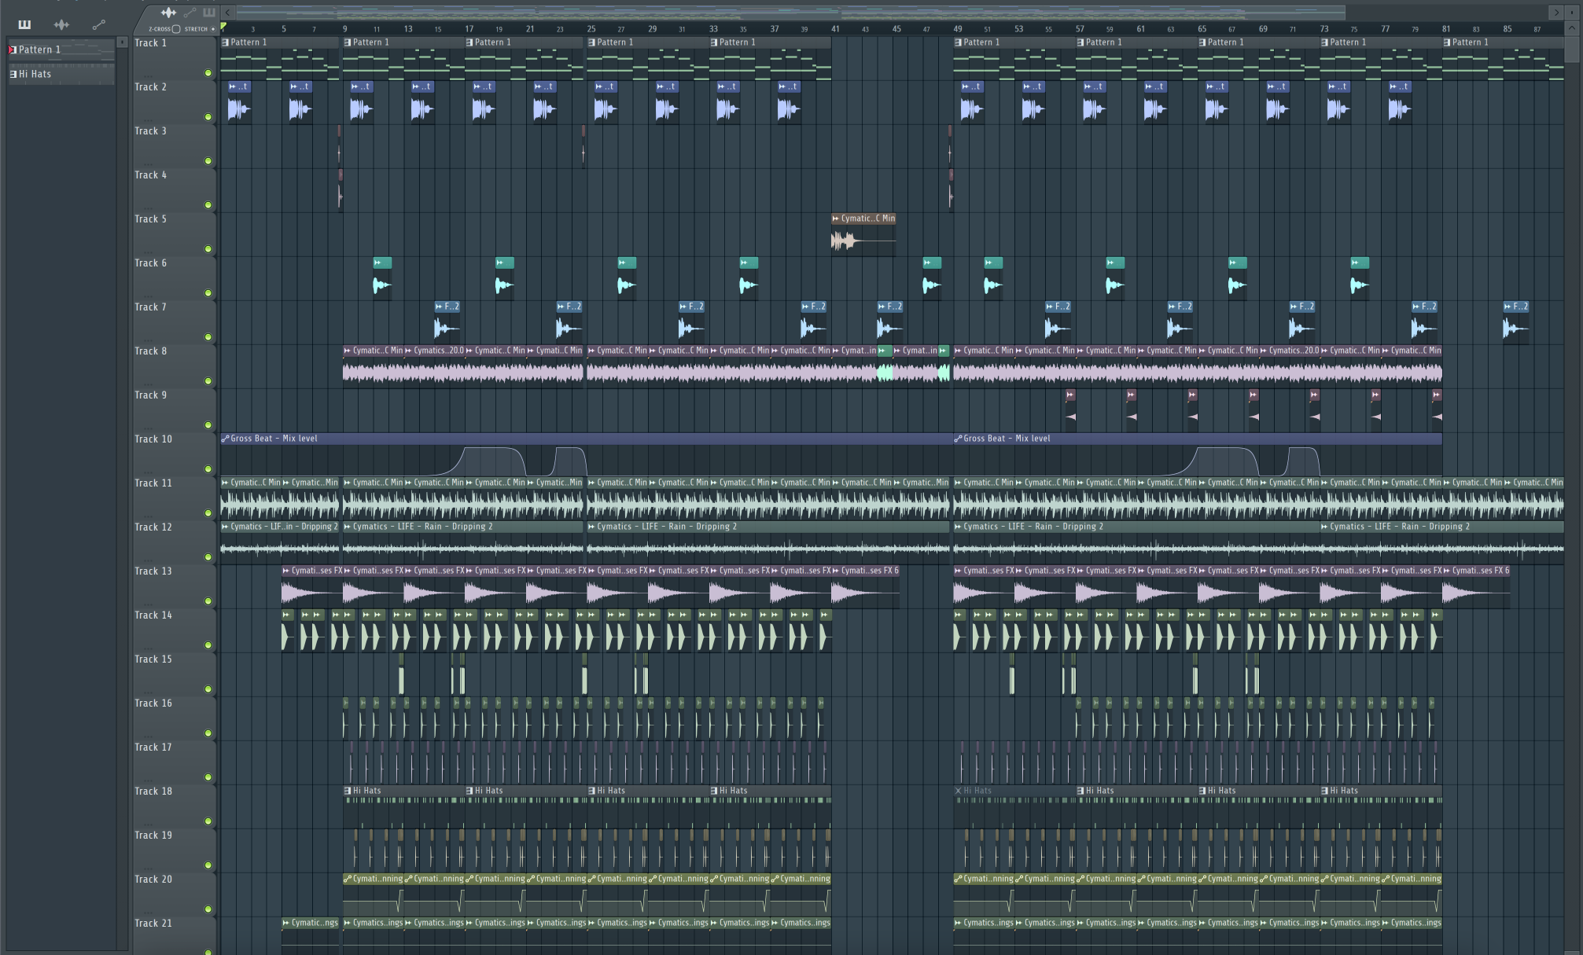1583x955 pixels.
Task: Click the picker panel scroll handle
Action: [x=122, y=42]
